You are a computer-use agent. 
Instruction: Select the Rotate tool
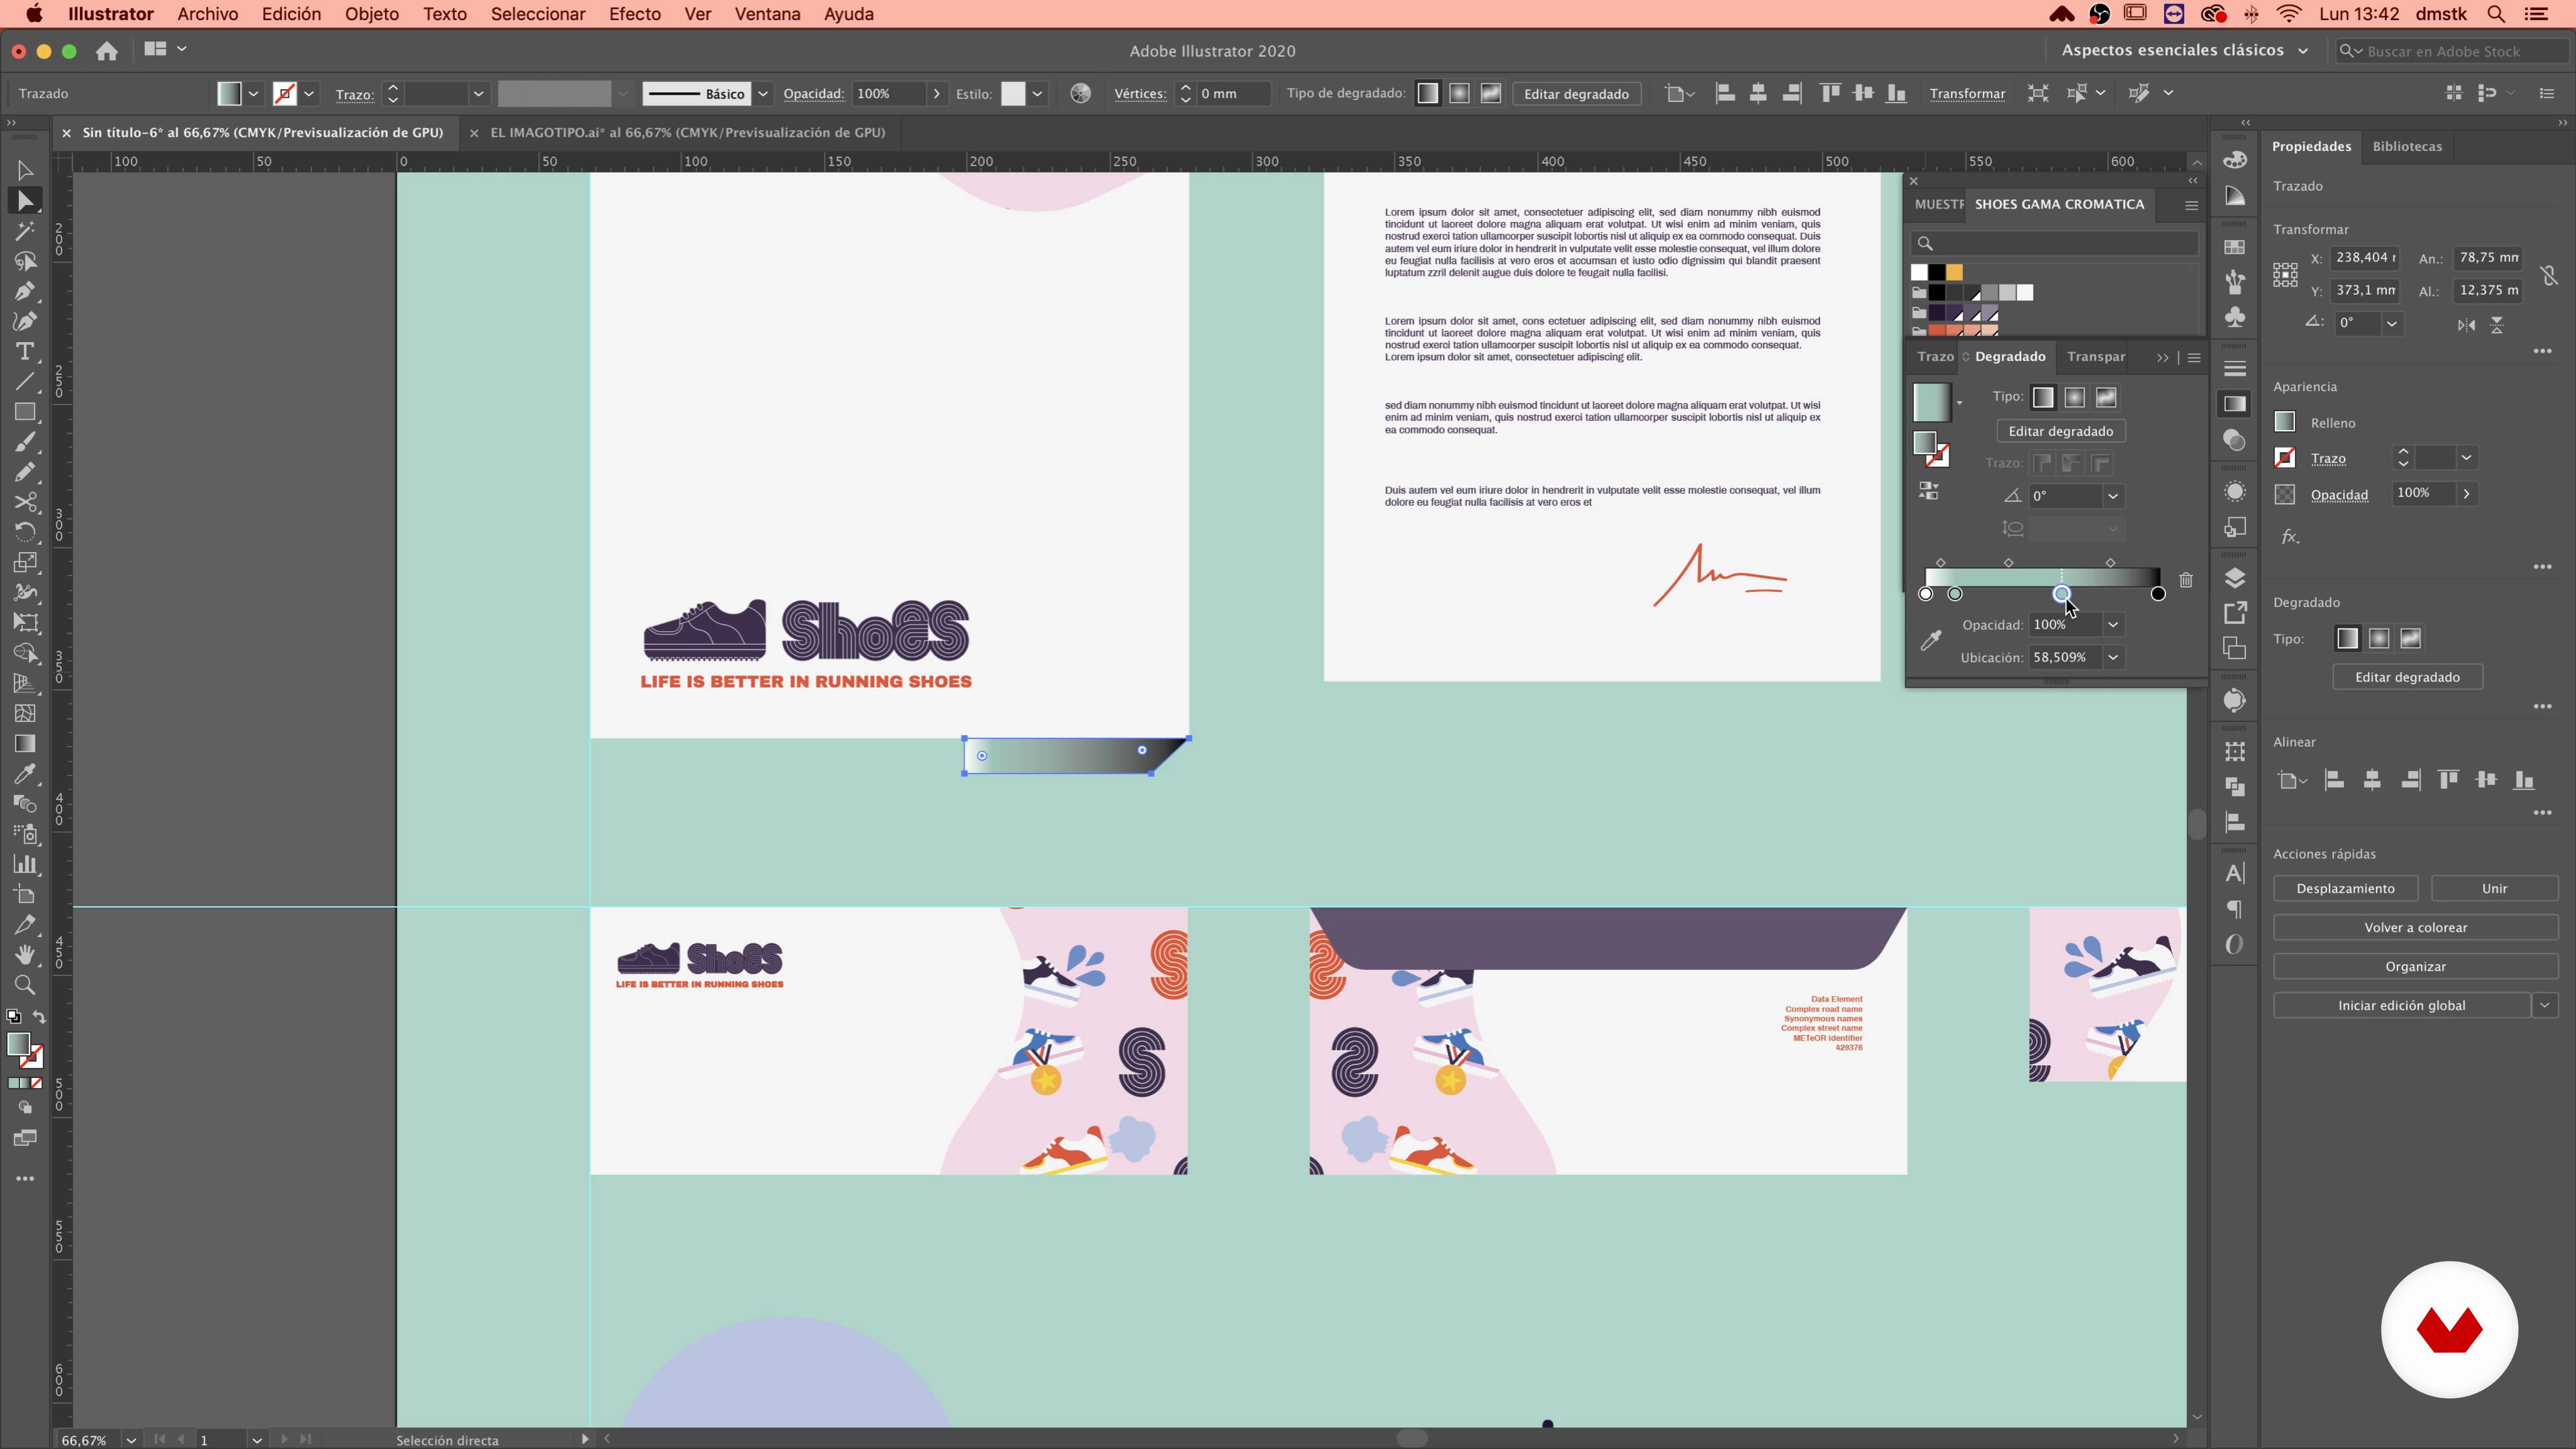25,532
